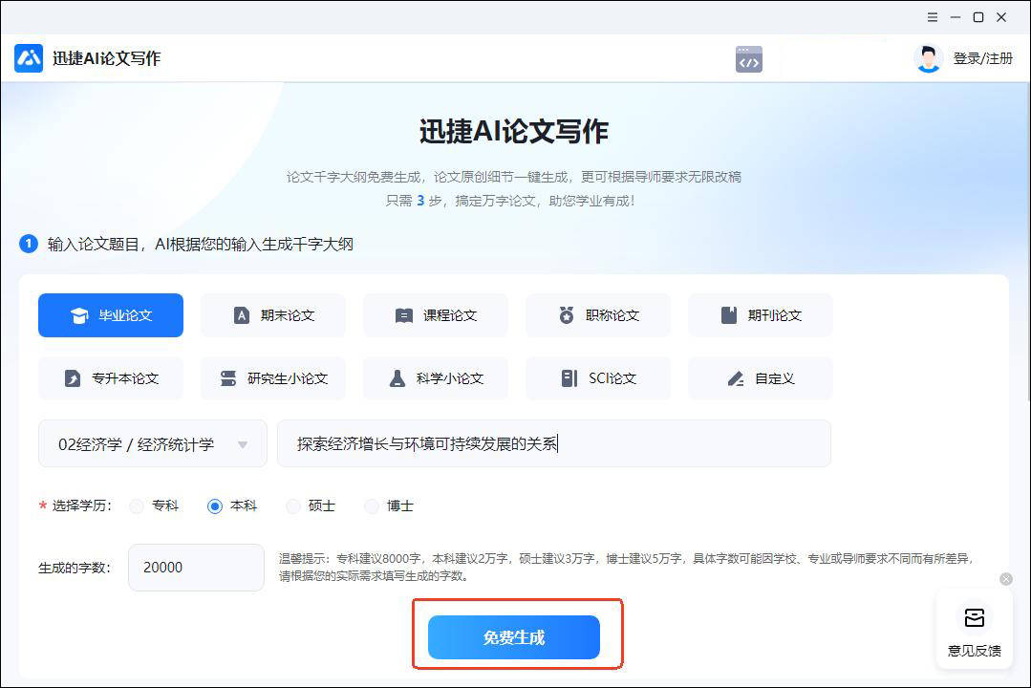
Task: Click the medal icon on 职称论文
Action: click(566, 315)
